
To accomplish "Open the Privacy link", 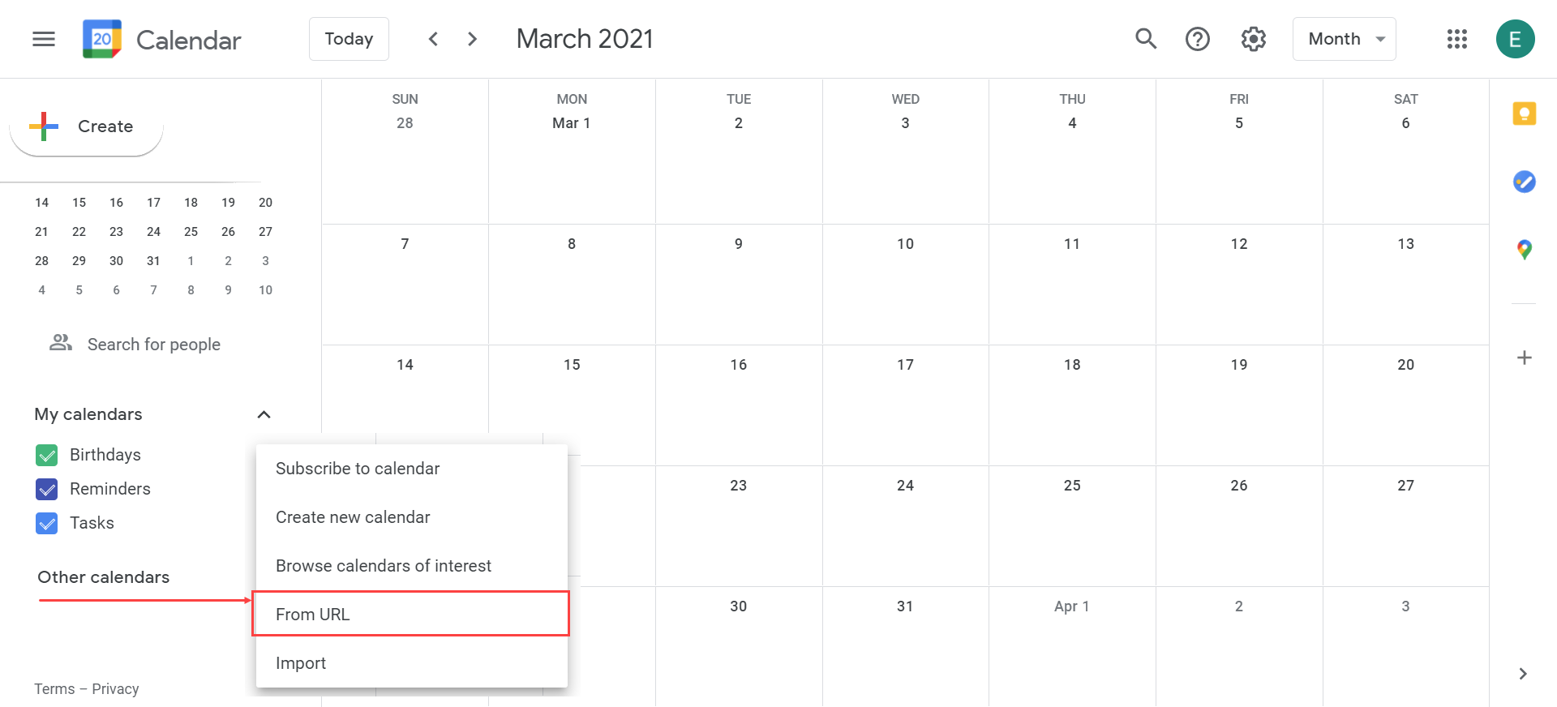I will pyautogui.click(x=115, y=688).
